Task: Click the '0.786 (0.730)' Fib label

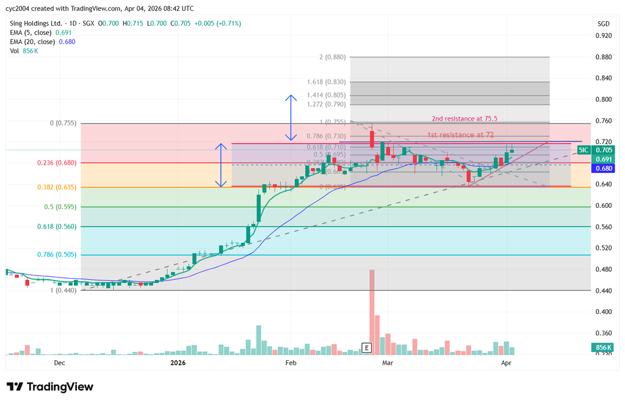Action: click(x=327, y=136)
